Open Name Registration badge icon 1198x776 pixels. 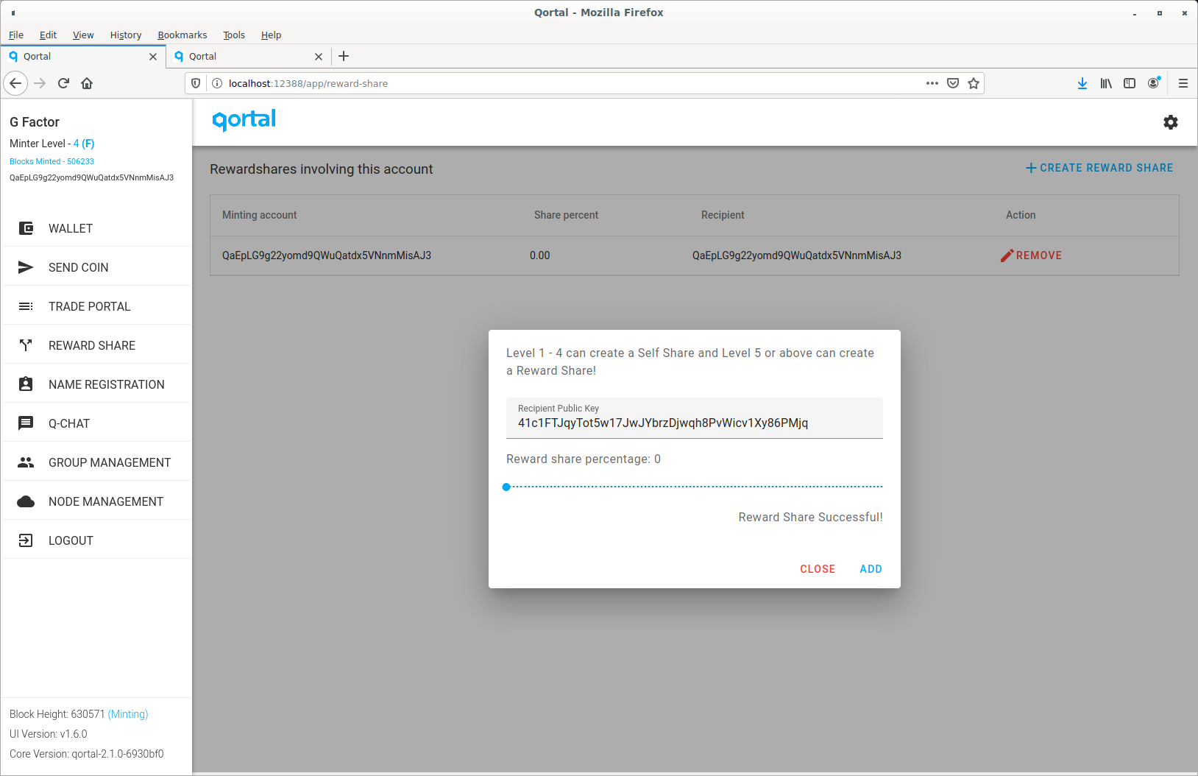tap(26, 384)
